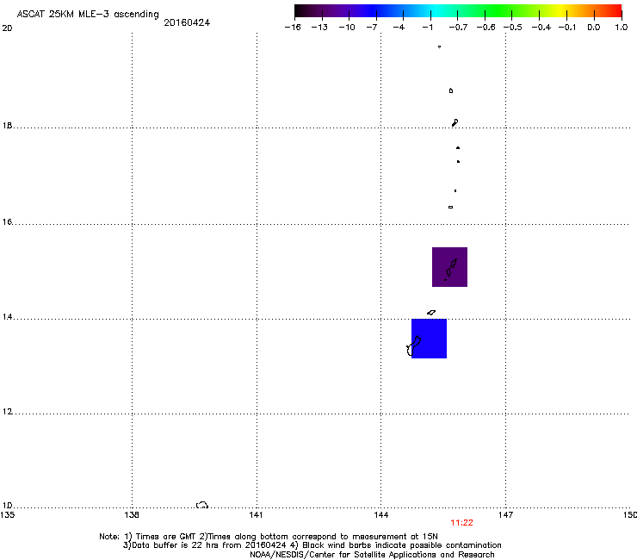This screenshot has height=560, width=637.
Task: Click the color bar label -0.5
Action: point(513,28)
